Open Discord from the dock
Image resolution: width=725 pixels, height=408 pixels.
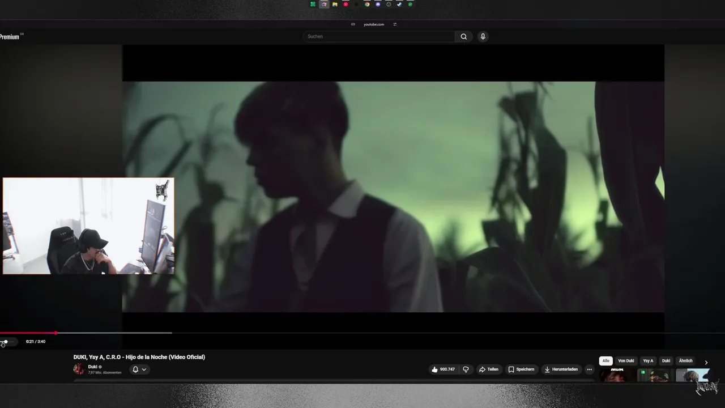(378, 4)
